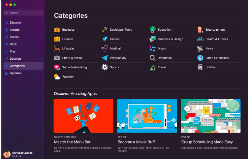The height and width of the screenshot is (159, 248).
Task: Browse the News category label
Action: pos(209,48)
